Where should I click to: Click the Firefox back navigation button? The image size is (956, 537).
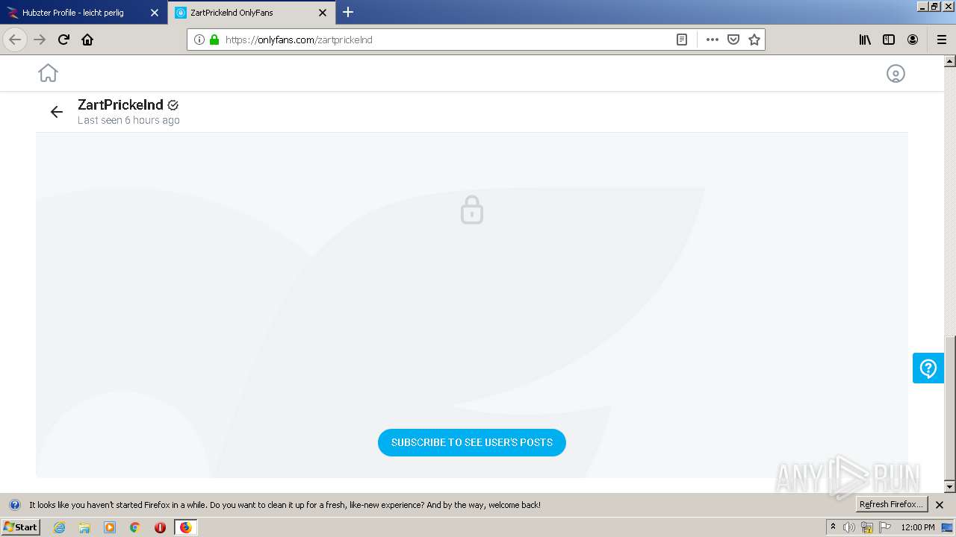point(15,40)
